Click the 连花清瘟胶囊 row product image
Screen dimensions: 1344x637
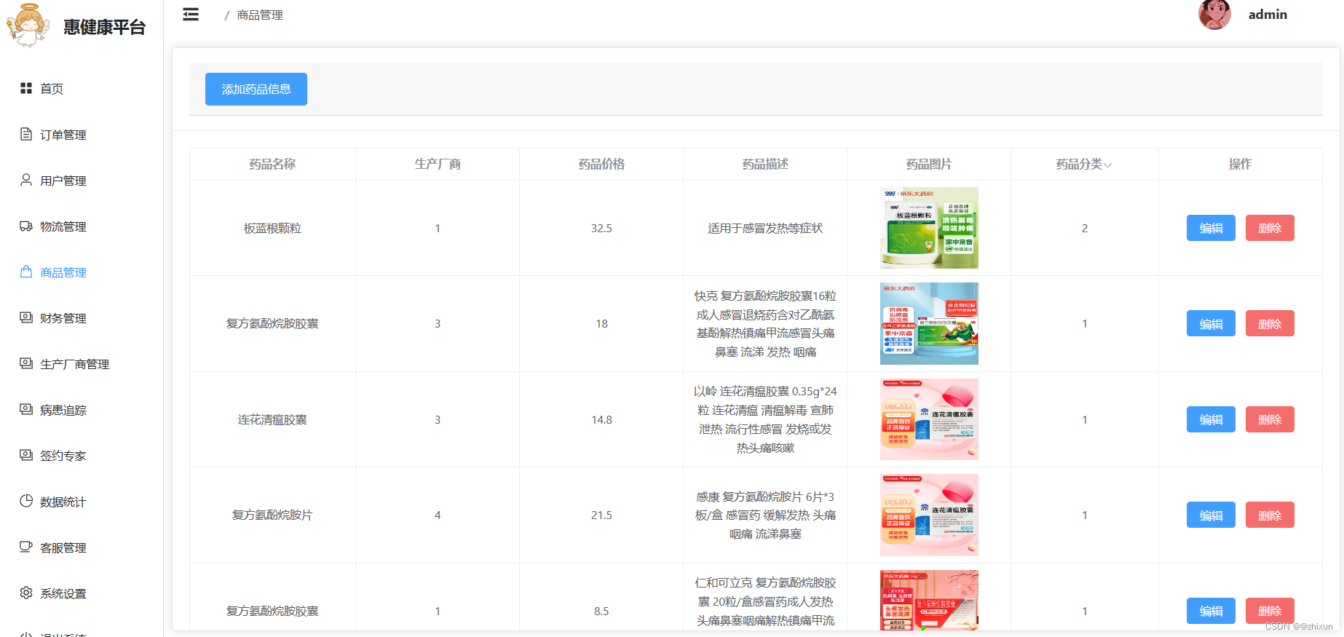tap(929, 419)
